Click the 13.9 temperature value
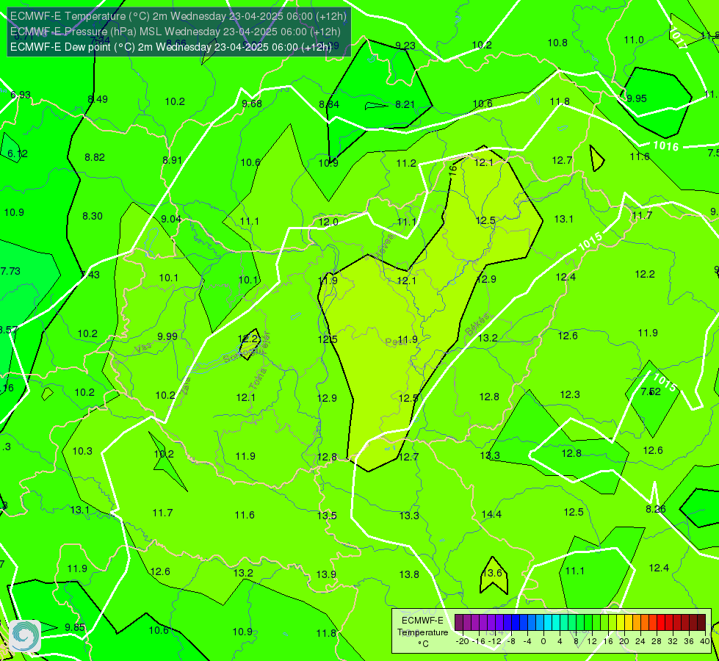This screenshot has width=719, height=661. point(326,574)
